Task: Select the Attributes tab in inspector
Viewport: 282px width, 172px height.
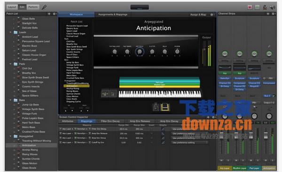Action: pyautogui.click(x=68, y=121)
